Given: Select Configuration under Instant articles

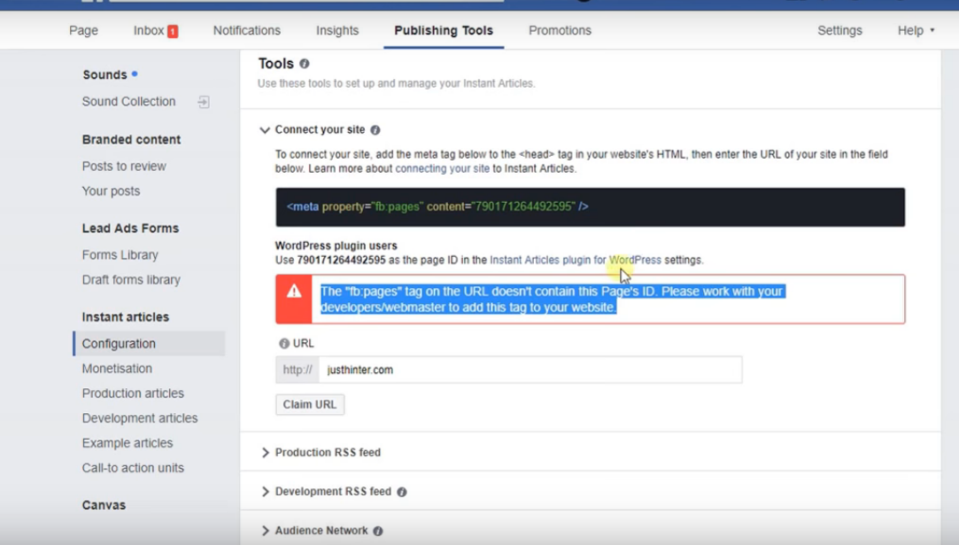Looking at the screenshot, I should pos(150,344).
